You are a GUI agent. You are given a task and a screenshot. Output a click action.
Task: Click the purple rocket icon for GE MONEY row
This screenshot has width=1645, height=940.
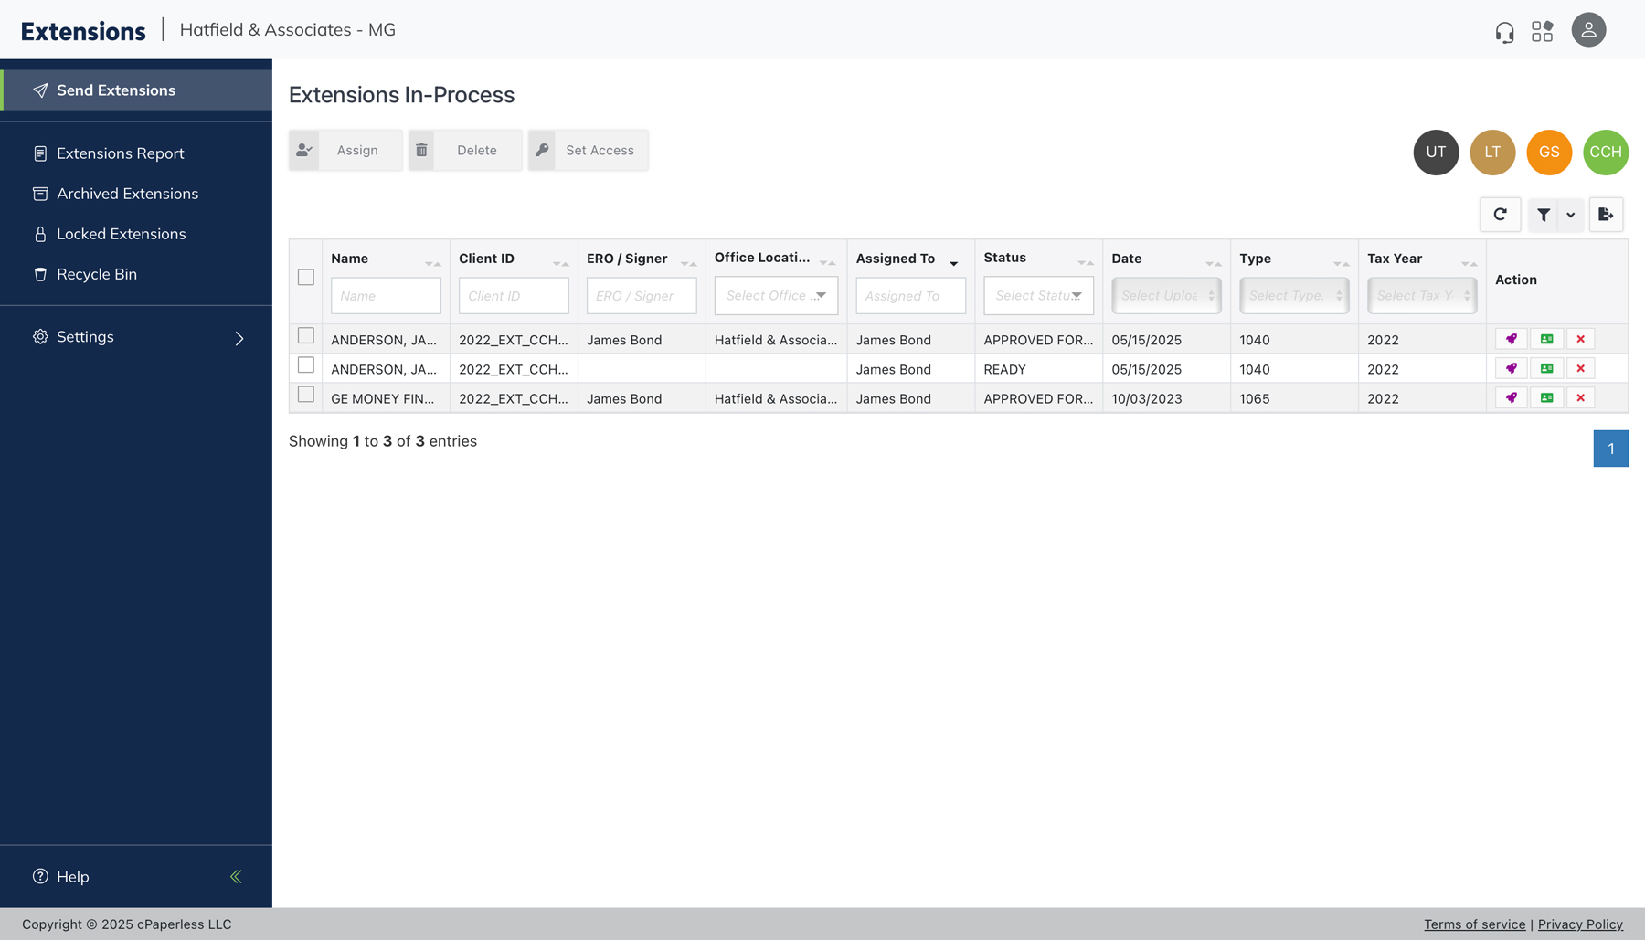[1512, 398]
